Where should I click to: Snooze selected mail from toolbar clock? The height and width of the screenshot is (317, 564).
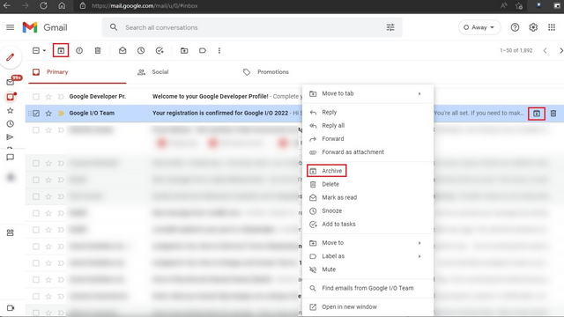point(141,51)
